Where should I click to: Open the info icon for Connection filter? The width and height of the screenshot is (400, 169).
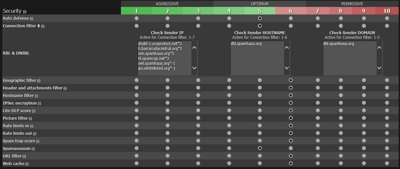coord(43,26)
